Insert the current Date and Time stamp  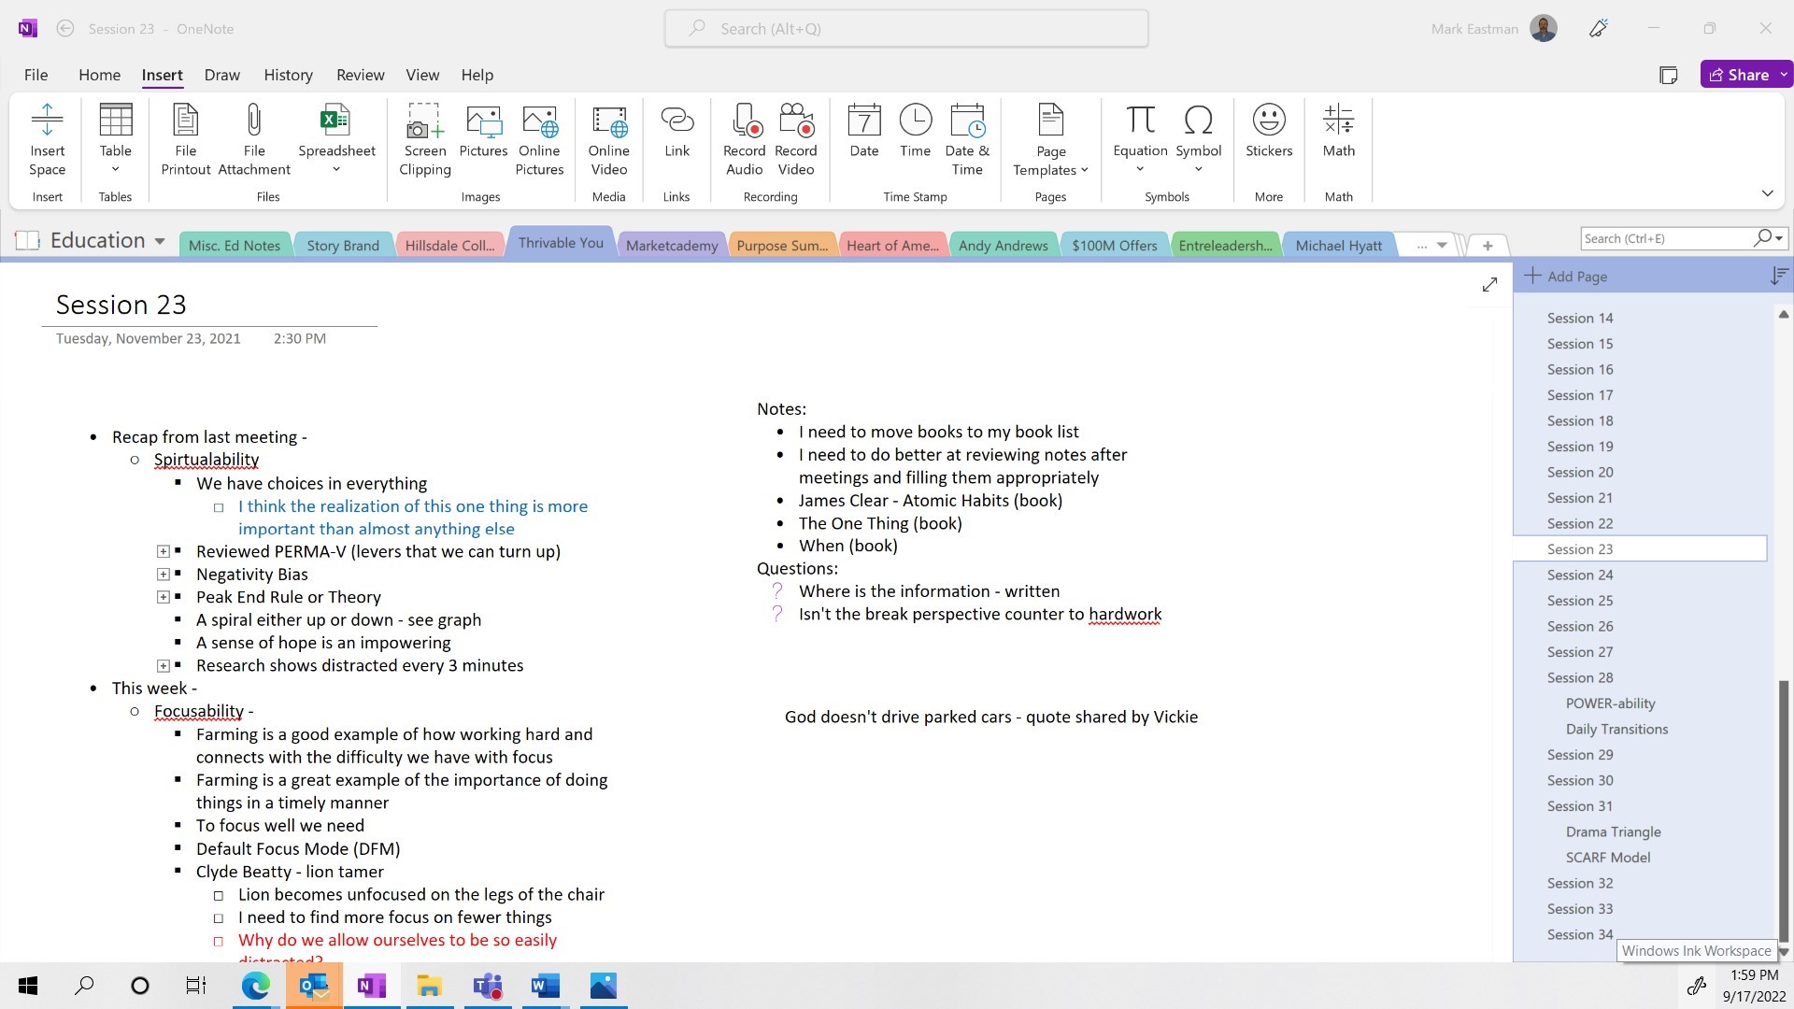[967, 138]
